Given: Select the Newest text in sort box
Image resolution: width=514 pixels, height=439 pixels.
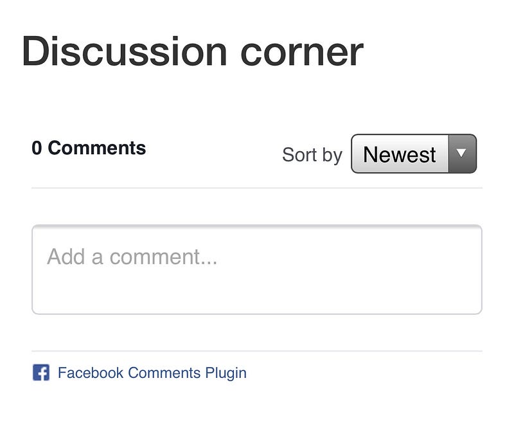Looking at the screenshot, I should click(400, 154).
